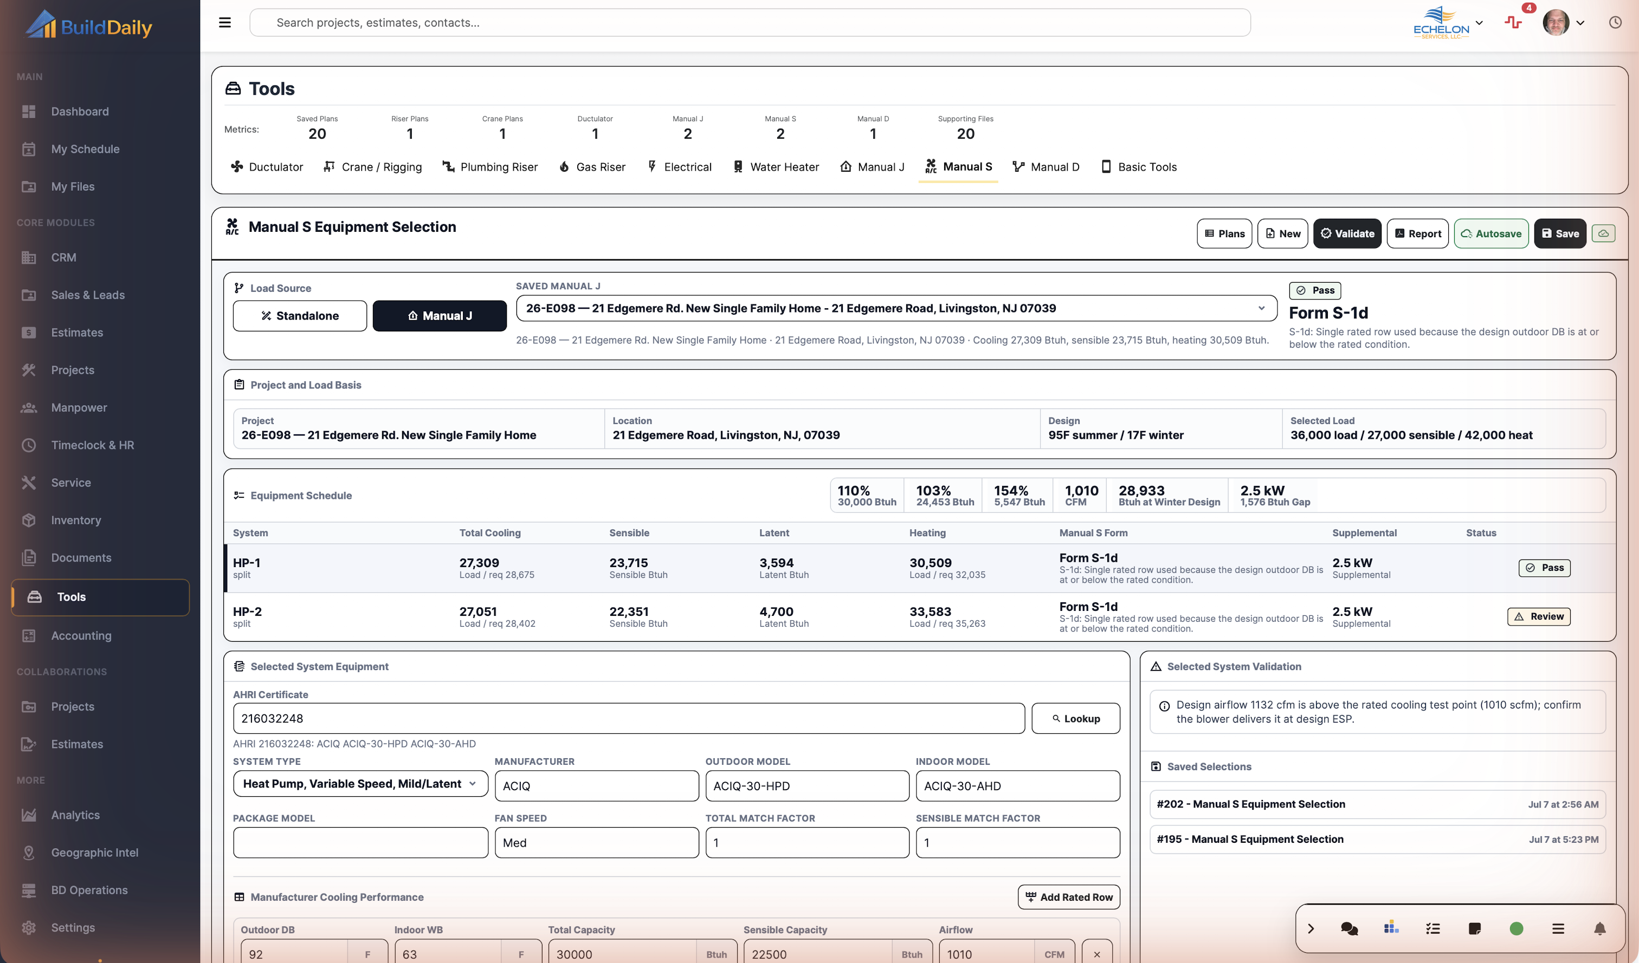This screenshot has height=963, width=1639.
Task: Expand the Echelon company switcher
Action: (x=1448, y=23)
